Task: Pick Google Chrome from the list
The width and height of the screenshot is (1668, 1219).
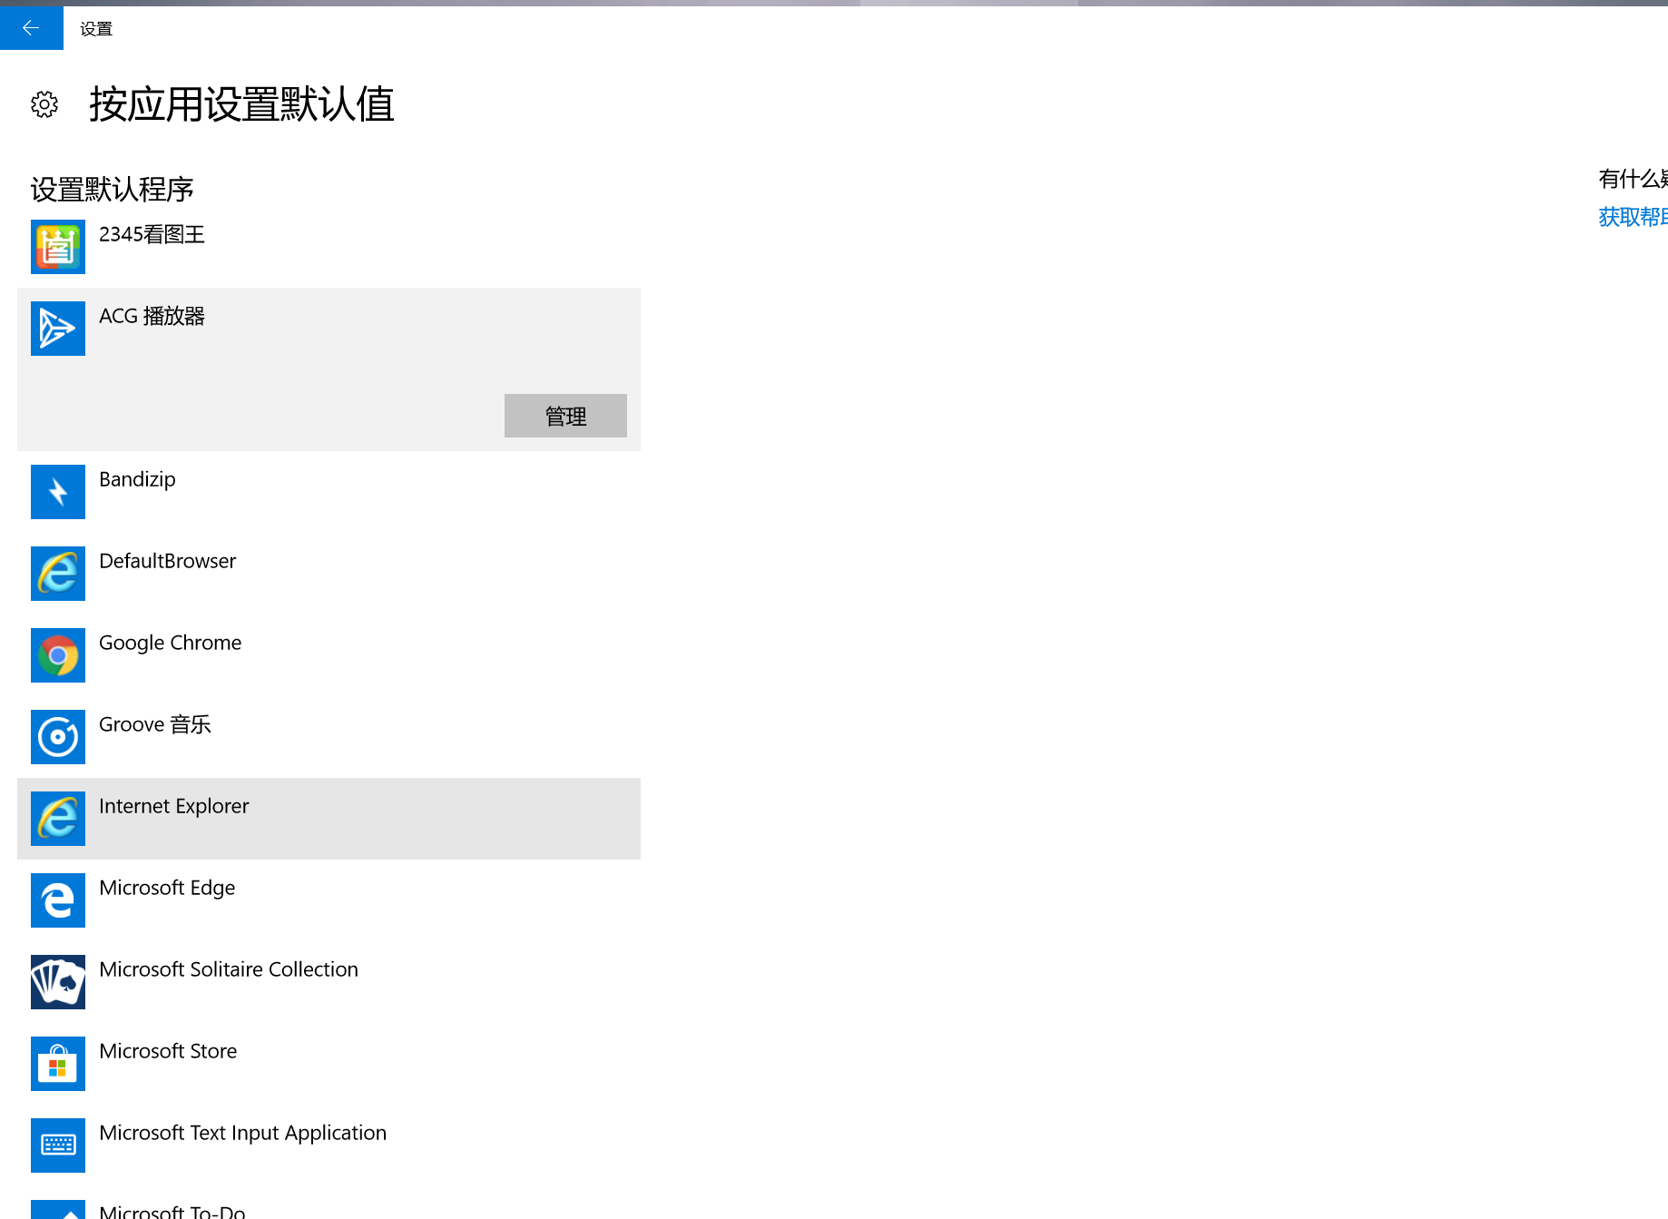Action: click(x=170, y=643)
